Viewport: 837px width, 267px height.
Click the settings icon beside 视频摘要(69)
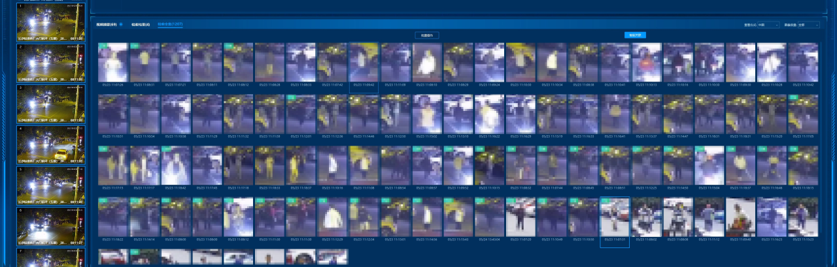pyautogui.click(x=120, y=25)
